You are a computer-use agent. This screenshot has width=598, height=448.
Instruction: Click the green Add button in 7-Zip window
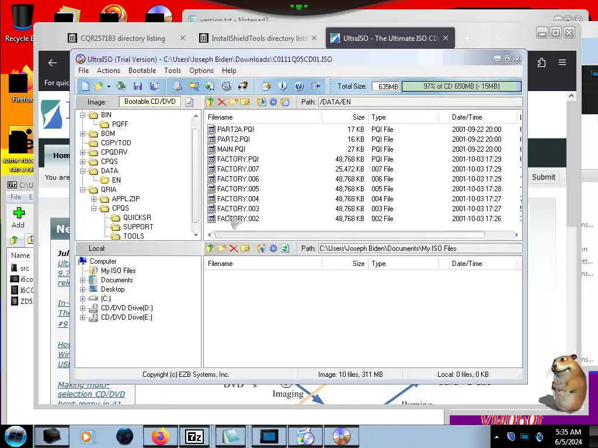pyautogui.click(x=18, y=218)
